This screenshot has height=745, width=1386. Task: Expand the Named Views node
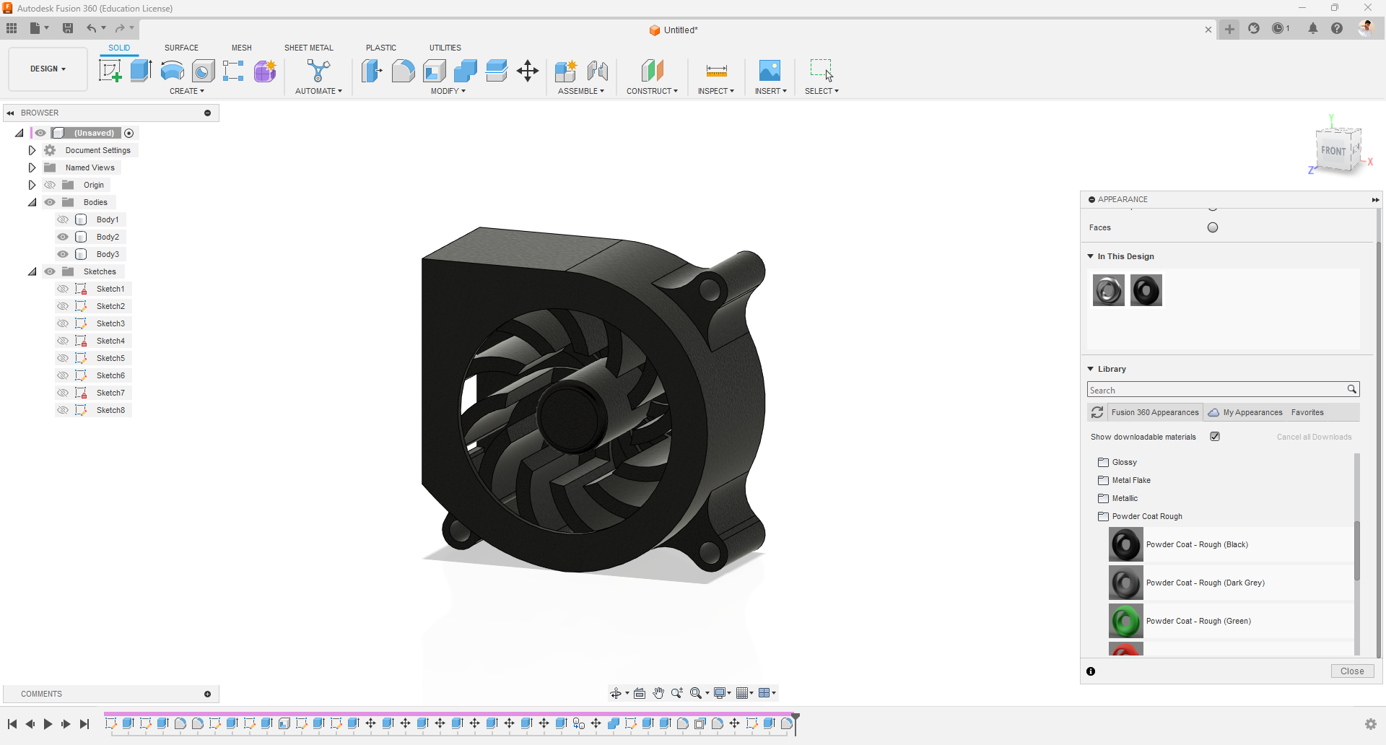pos(32,167)
